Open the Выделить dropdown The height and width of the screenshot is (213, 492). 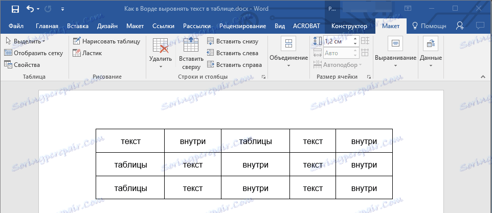point(25,41)
